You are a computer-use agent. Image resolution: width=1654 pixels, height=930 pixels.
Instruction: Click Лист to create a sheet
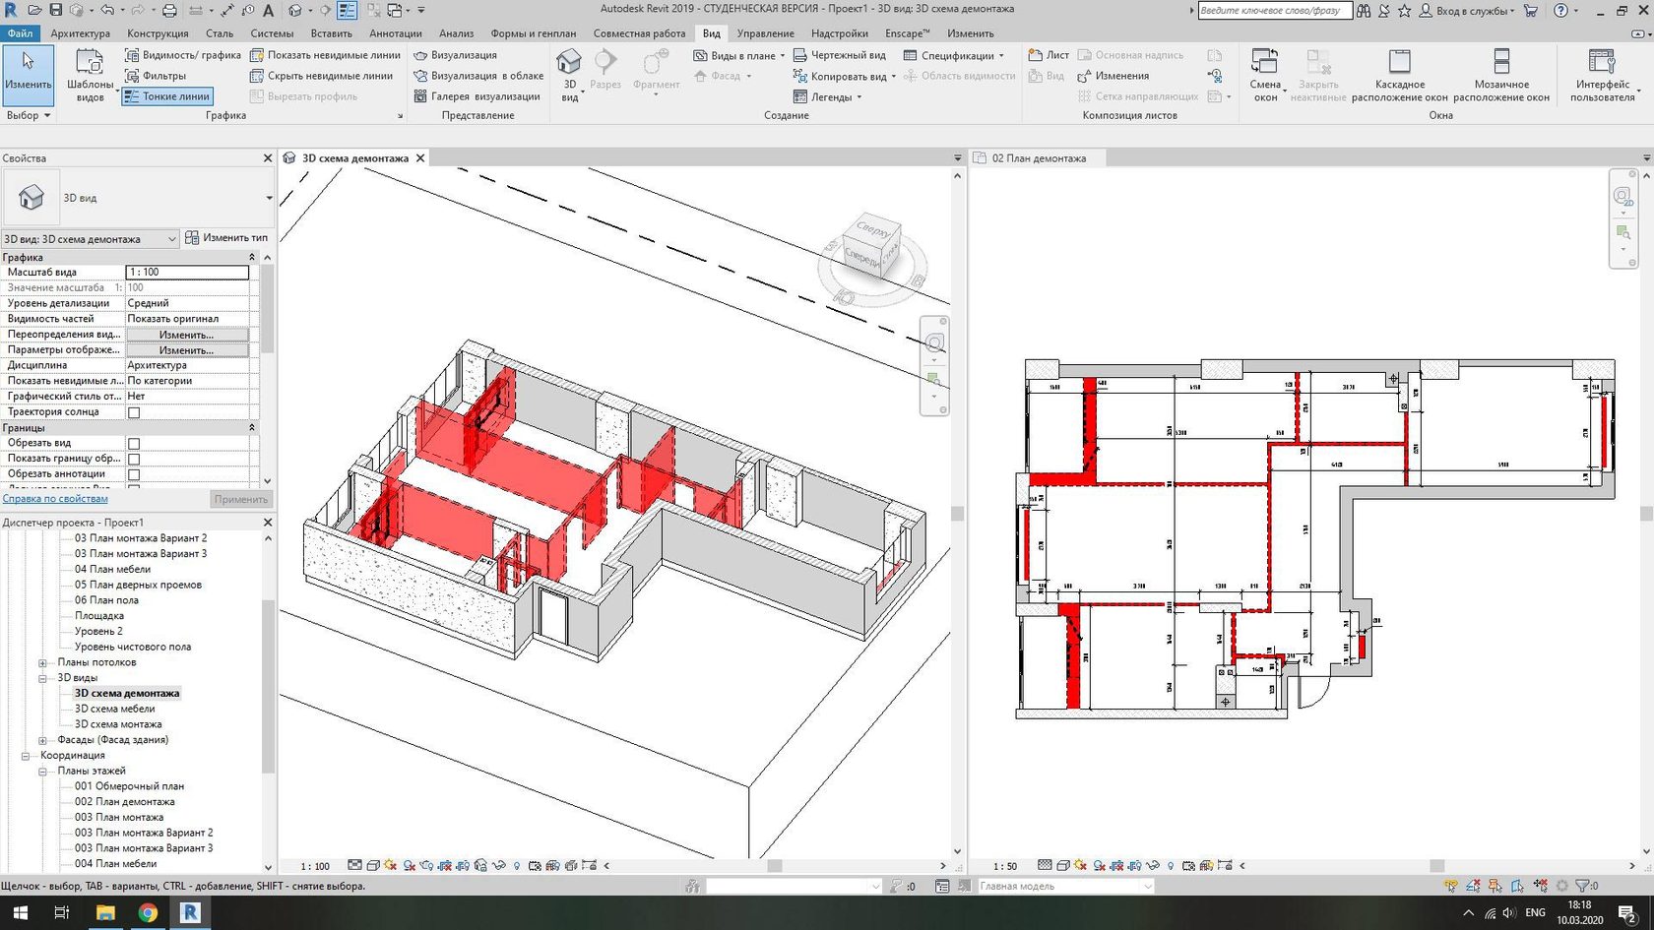pyautogui.click(x=1049, y=55)
